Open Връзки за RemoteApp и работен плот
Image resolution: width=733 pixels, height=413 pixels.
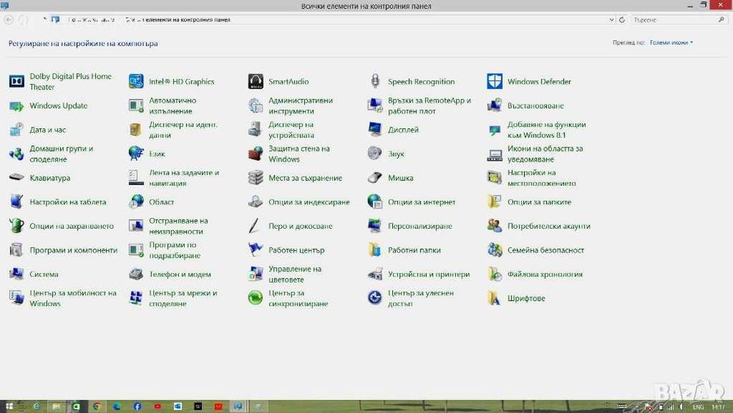pyautogui.click(x=429, y=106)
